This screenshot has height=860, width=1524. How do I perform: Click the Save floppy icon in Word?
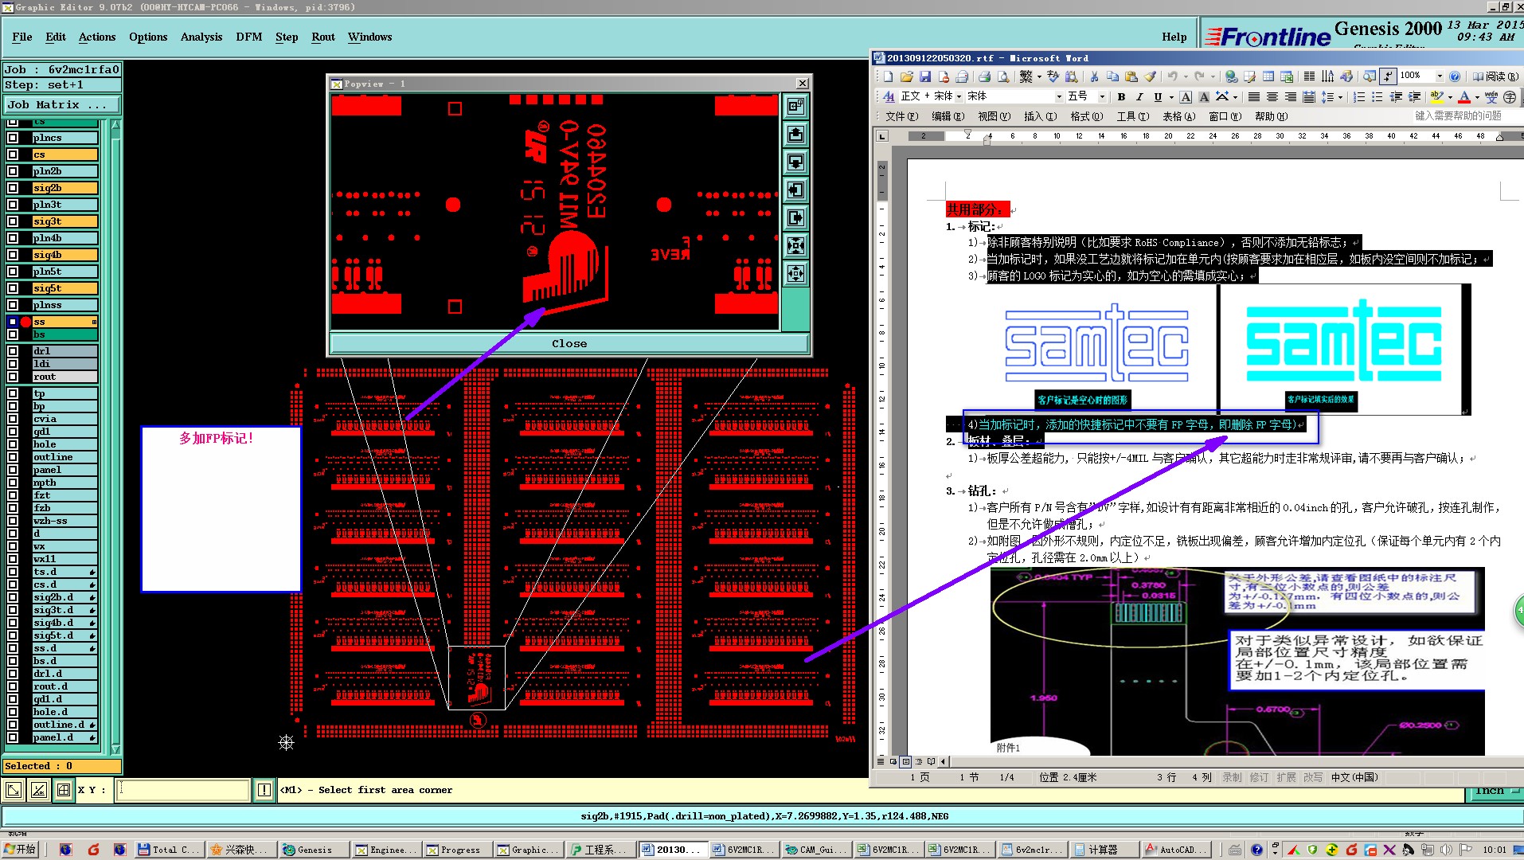pos(924,76)
